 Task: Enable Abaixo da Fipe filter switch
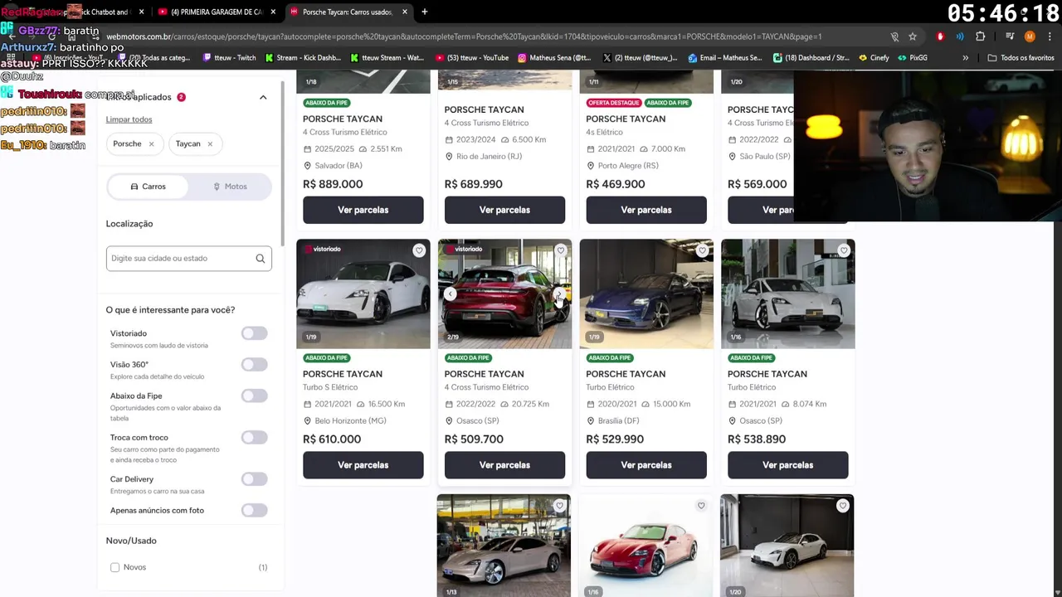pyautogui.click(x=255, y=396)
